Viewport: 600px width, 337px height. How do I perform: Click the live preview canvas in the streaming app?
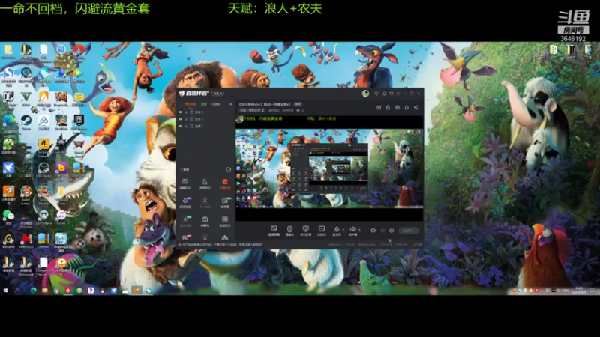click(329, 168)
